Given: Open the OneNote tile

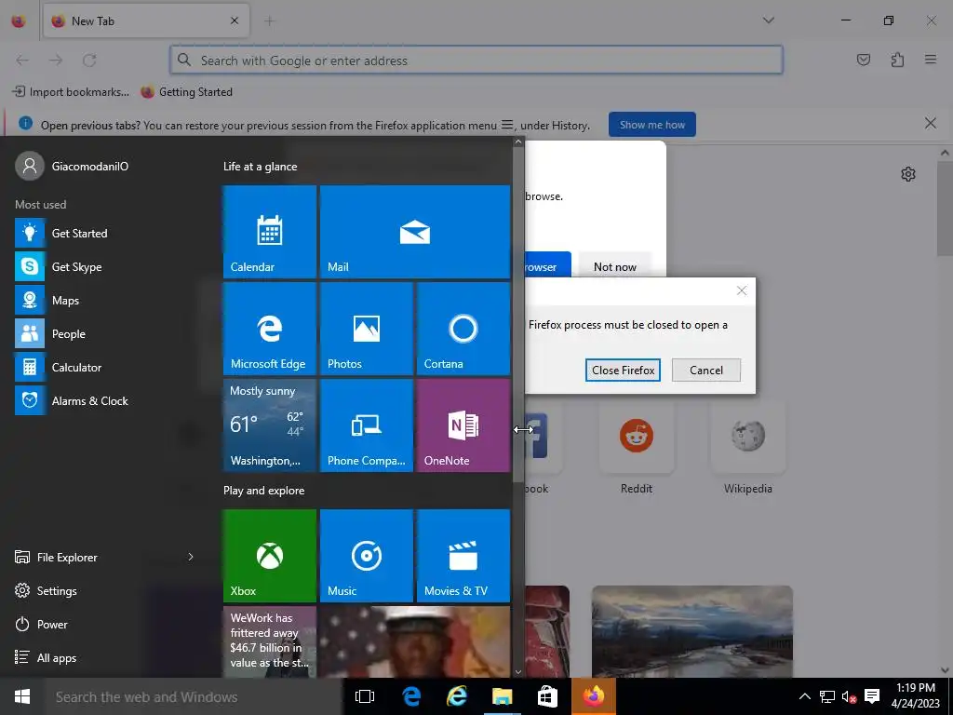Looking at the screenshot, I should click(x=463, y=425).
